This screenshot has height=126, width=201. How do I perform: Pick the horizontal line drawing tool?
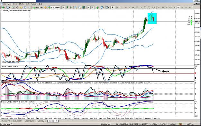tap(126, 7)
